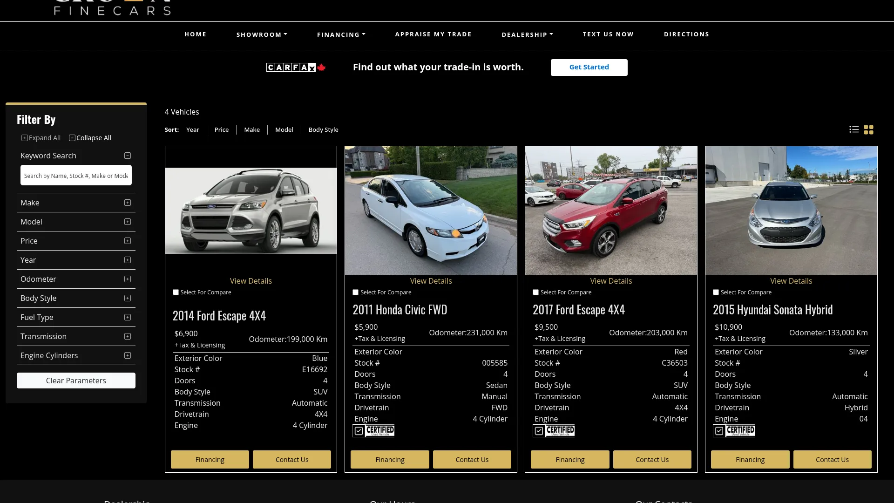
Task: Click Contact Us for 2014 Ford Escape
Action: pos(292,460)
